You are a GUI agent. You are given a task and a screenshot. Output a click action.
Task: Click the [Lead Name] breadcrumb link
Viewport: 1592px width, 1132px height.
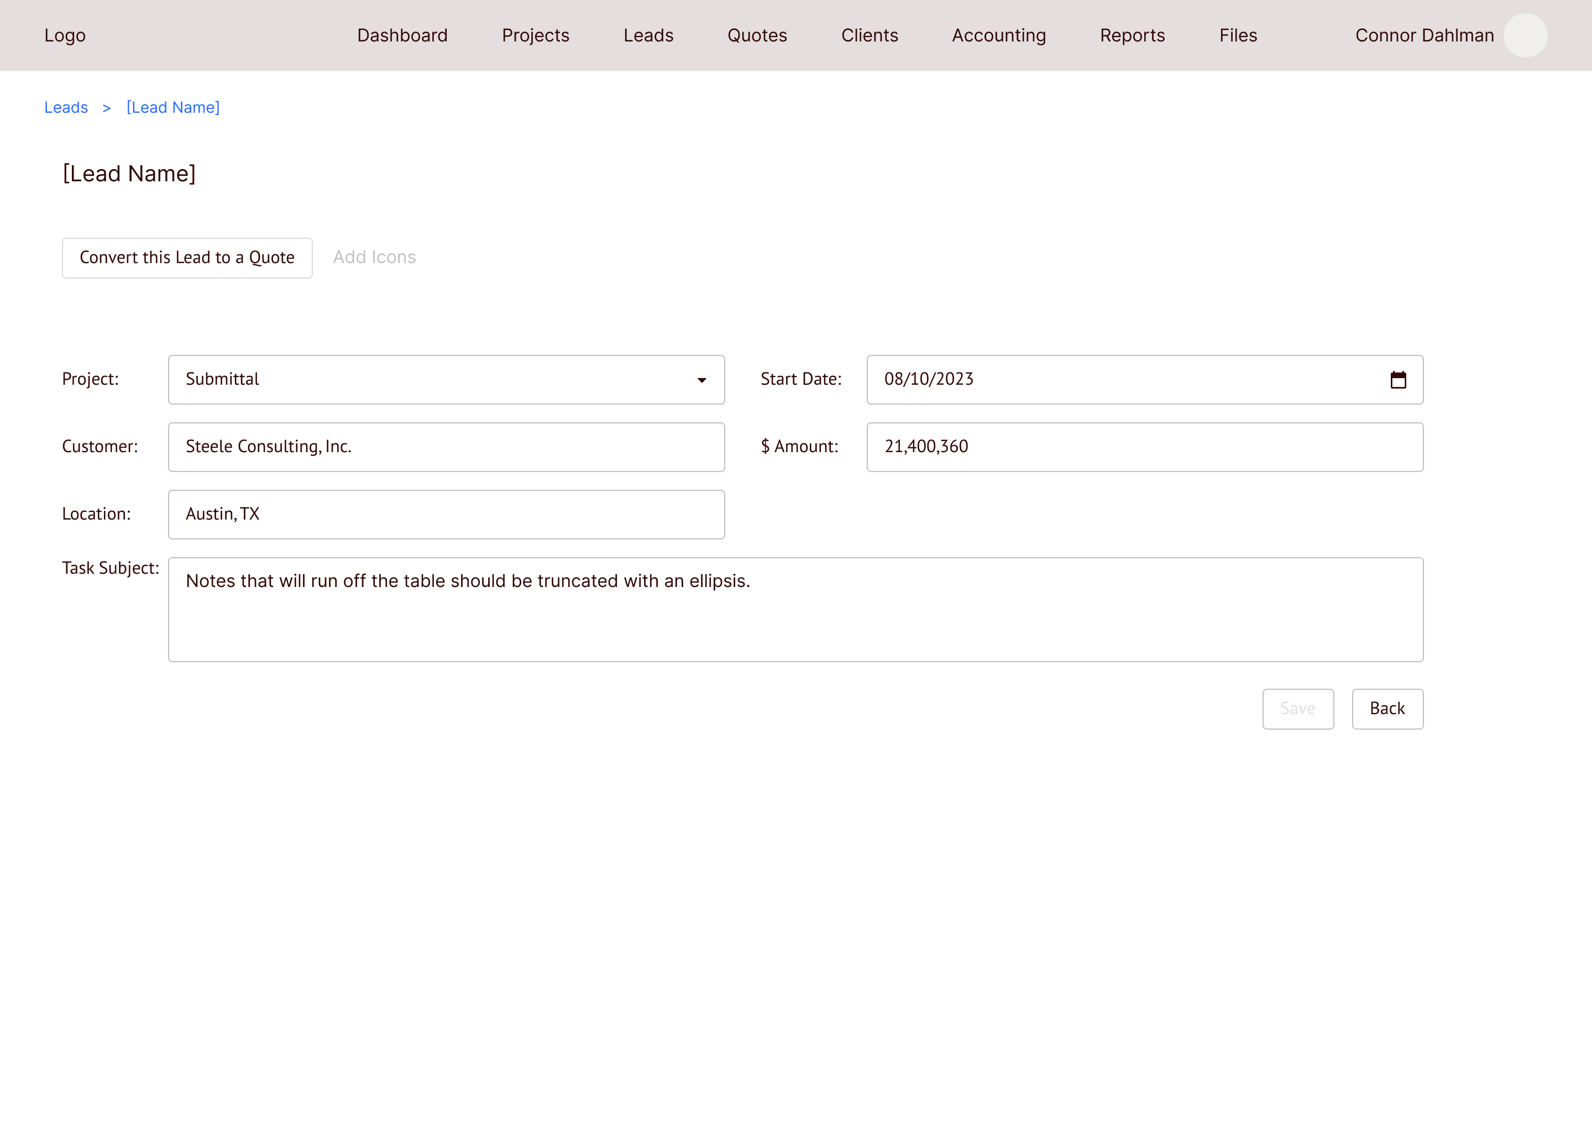click(x=173, y=107)
